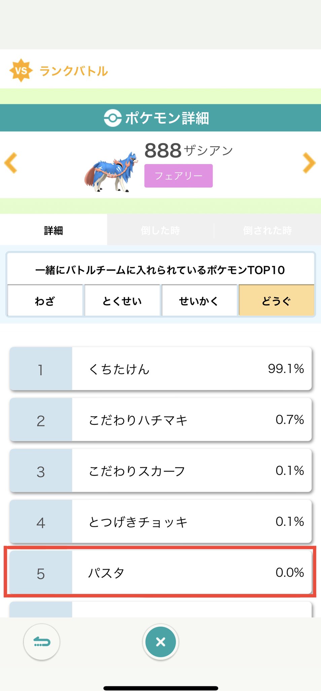Viewport: 321px width, 691px height.
Task: Tap the とつげきチョッキ item row
Action: 160,522
